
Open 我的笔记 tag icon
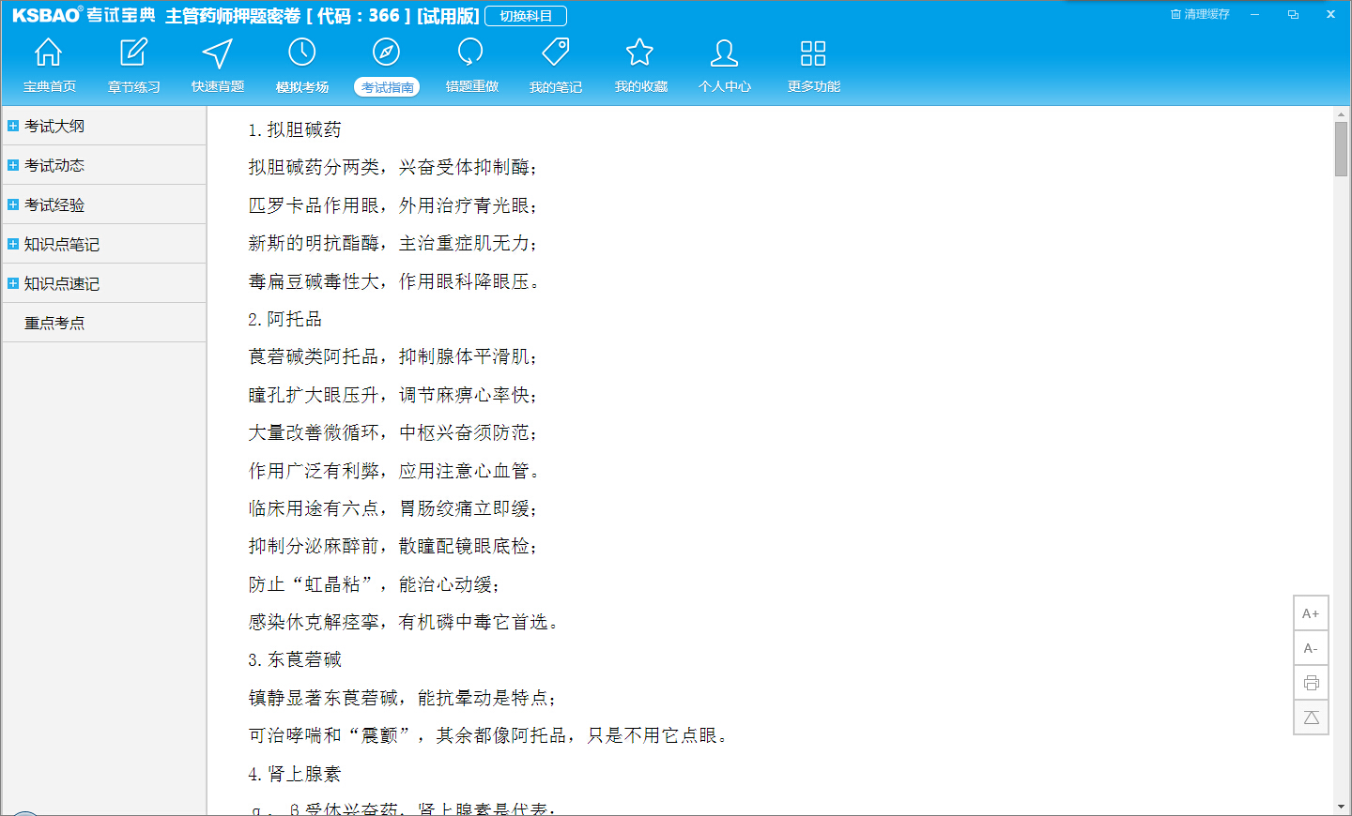pos(555,53)
